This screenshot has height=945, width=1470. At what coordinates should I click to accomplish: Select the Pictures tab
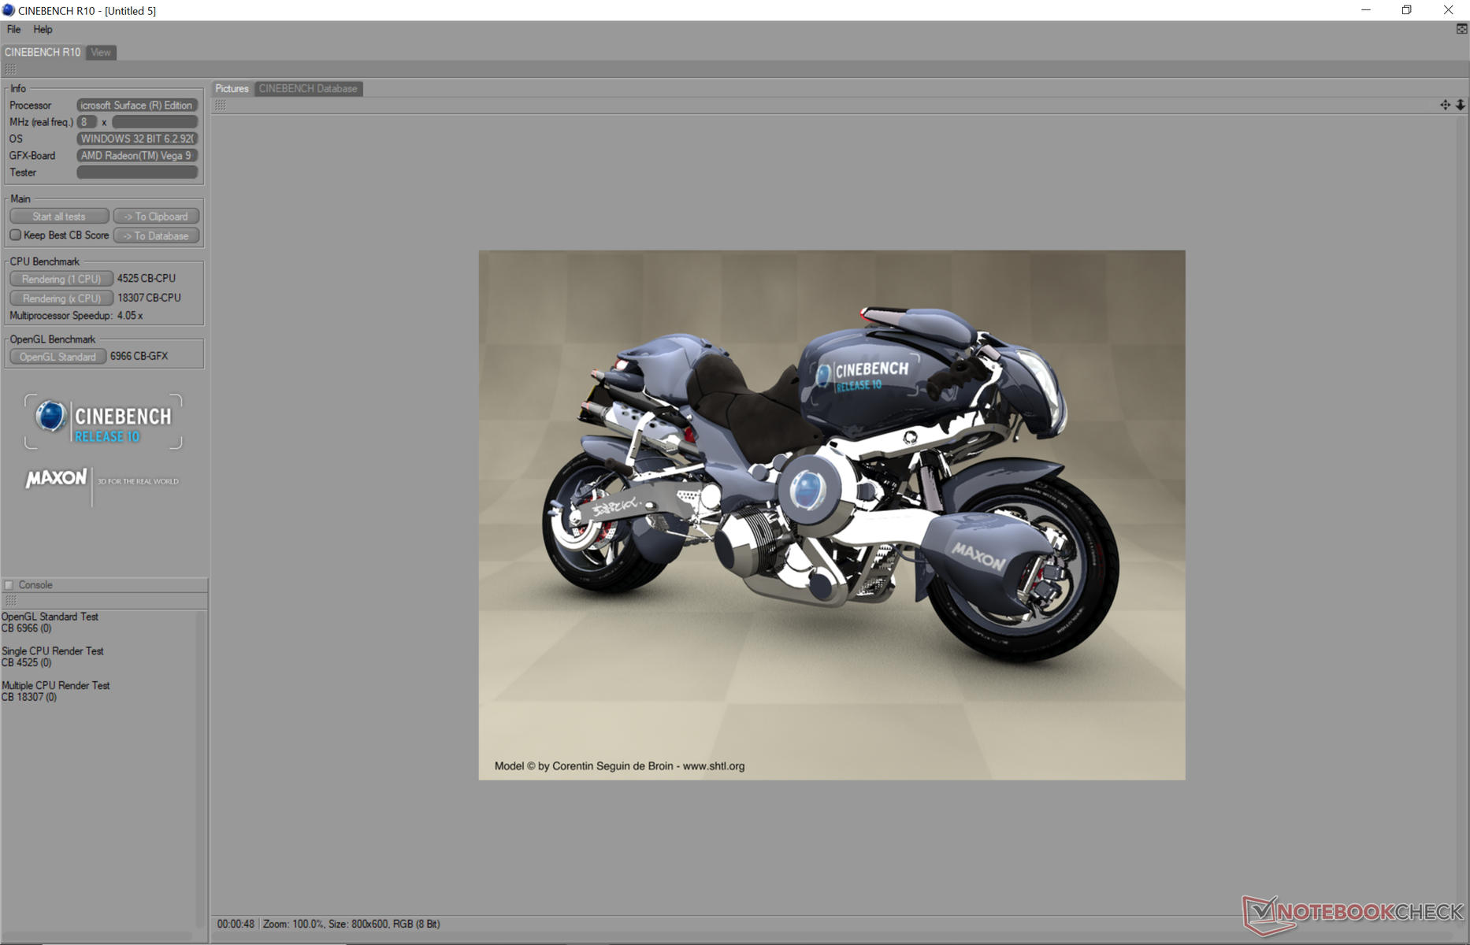click(232, 88)
